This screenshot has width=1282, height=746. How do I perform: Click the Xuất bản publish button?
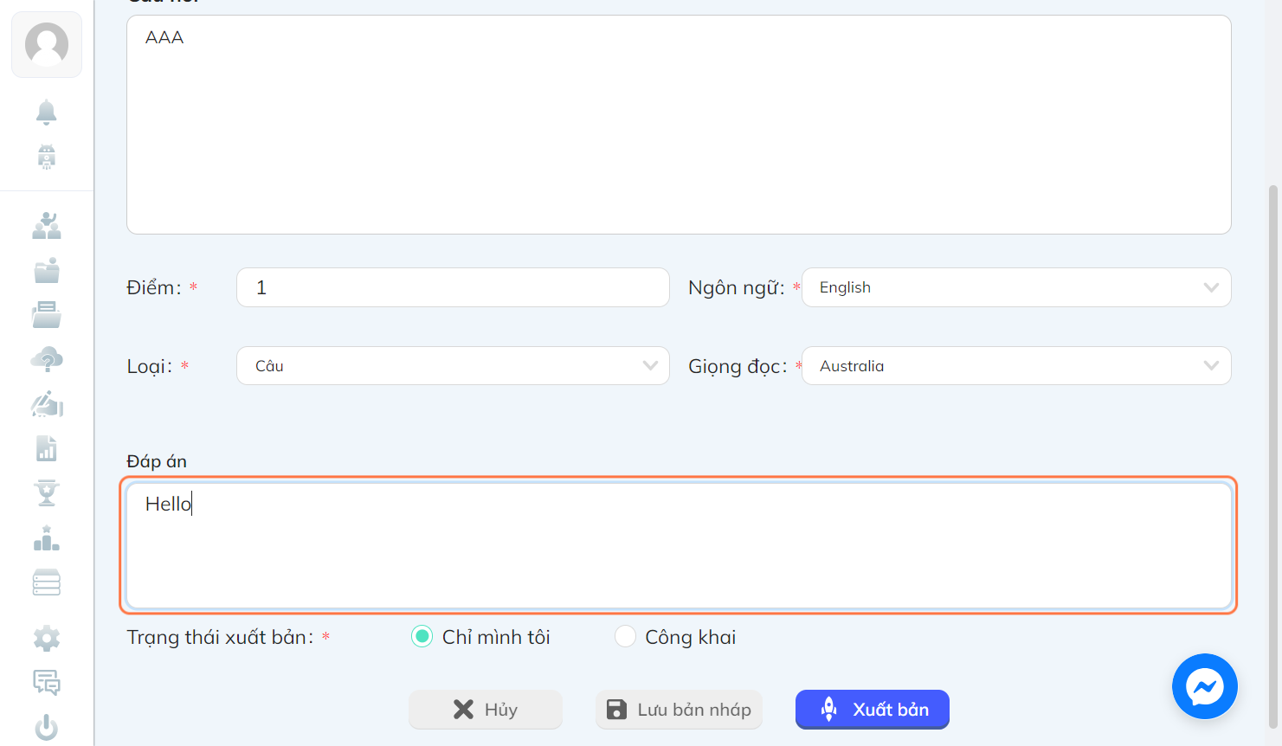coord(873,710)
